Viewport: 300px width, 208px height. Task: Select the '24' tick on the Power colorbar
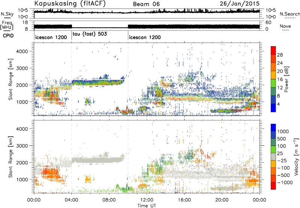point(280,63)
